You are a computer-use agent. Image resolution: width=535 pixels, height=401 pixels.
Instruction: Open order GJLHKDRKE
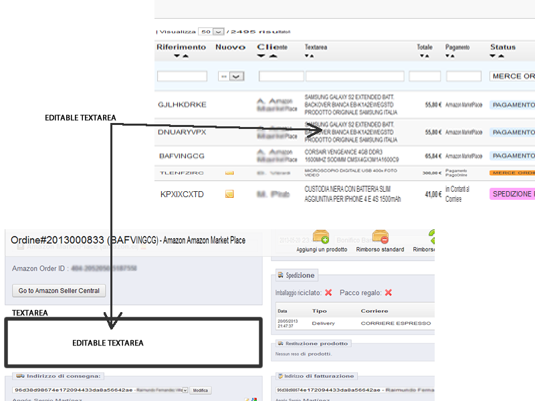click(x=182, y=105)
